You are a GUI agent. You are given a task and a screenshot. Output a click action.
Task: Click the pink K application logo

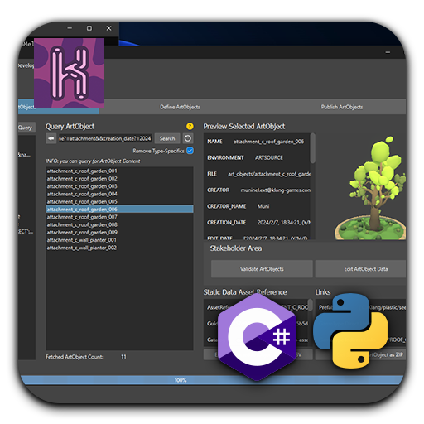pyautogui.click(x=69, y=73)
